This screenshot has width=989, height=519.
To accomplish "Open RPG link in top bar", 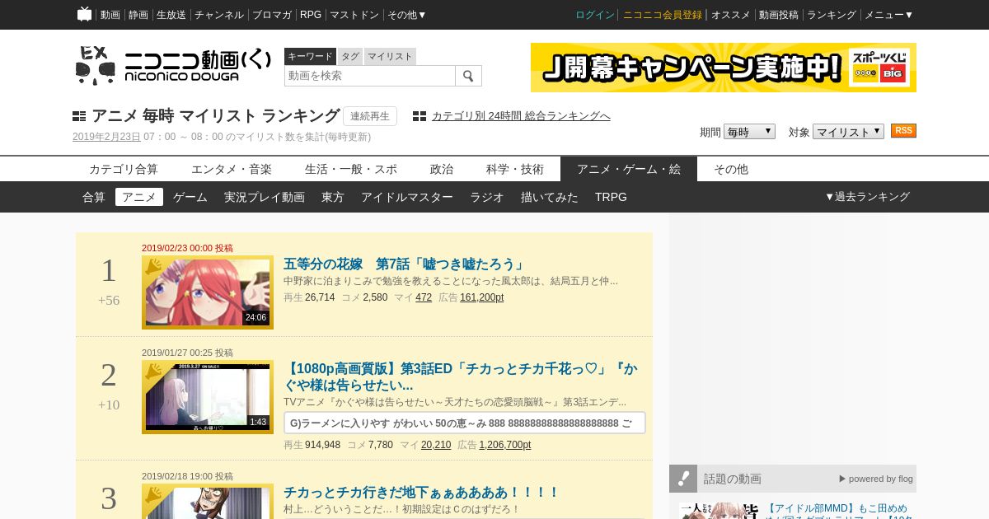I will pyautogui.click(x=311, y=15).
